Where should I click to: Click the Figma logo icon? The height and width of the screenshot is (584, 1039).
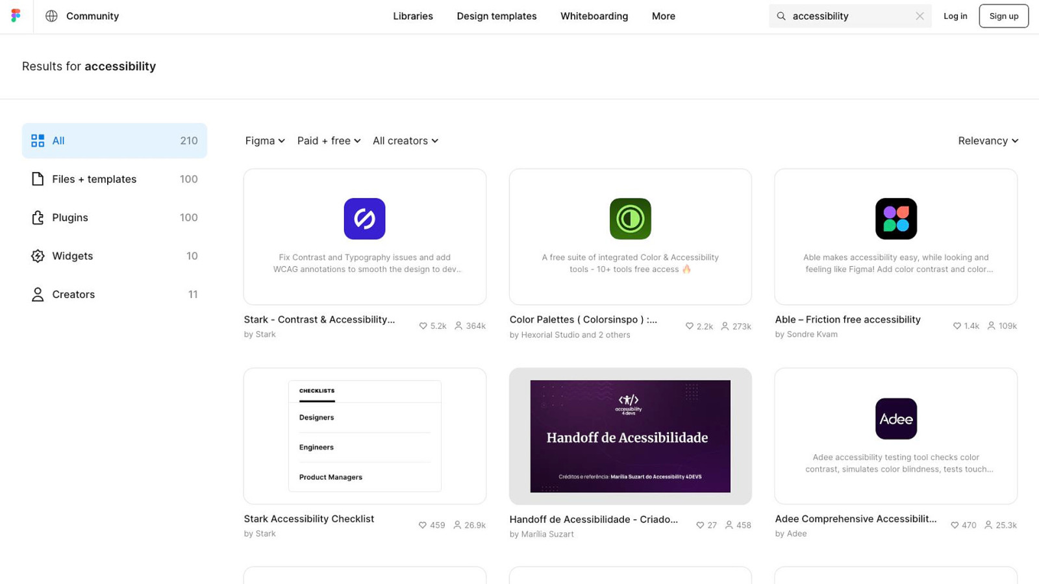pyautogui.click(x=16, y=16)
